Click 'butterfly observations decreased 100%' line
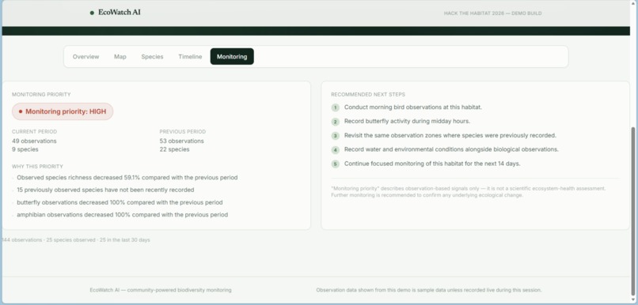 [x=120, y=202]
